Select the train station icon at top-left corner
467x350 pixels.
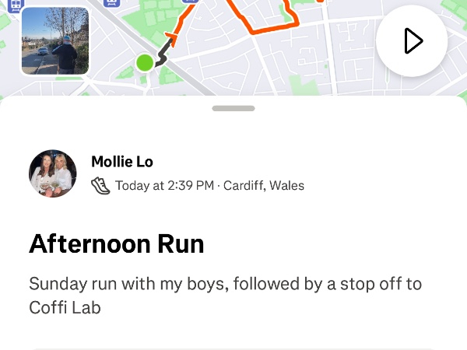(x=16, y=6)
